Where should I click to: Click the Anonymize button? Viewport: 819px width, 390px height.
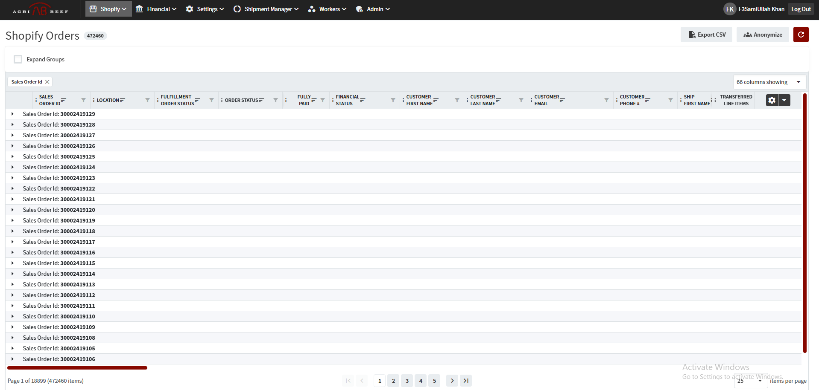coord(763,35)
